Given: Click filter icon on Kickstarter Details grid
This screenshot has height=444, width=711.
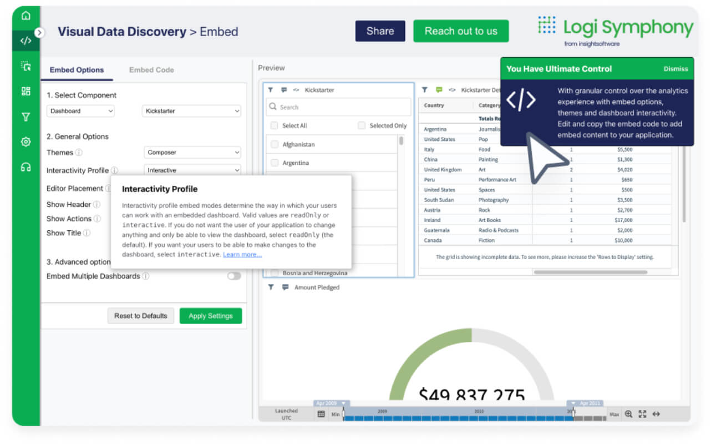Looking at the screenshot, I should [425, 89].
